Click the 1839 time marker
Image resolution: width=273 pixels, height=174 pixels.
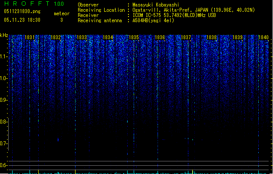238,37
